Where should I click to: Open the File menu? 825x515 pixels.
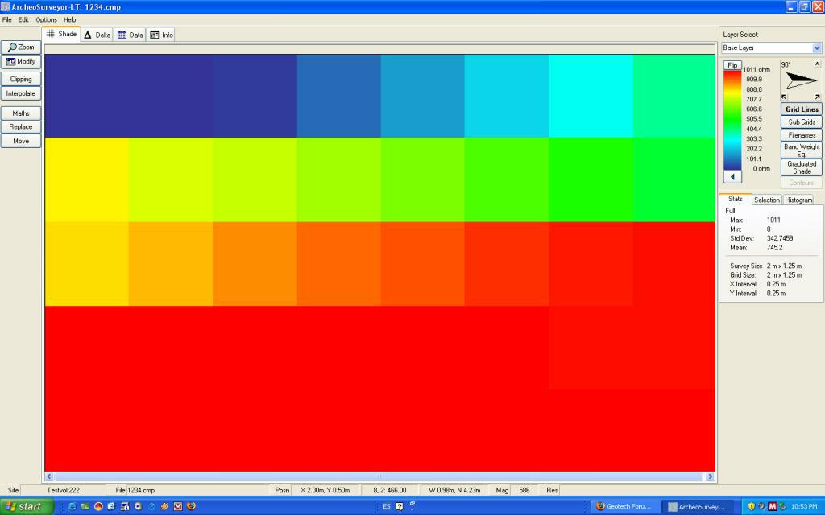click(x=6, y=19)
